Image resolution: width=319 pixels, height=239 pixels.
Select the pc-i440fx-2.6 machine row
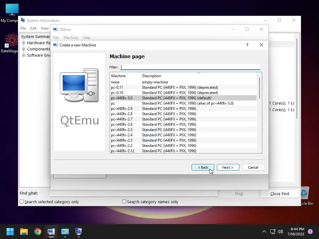click(183, 124)
